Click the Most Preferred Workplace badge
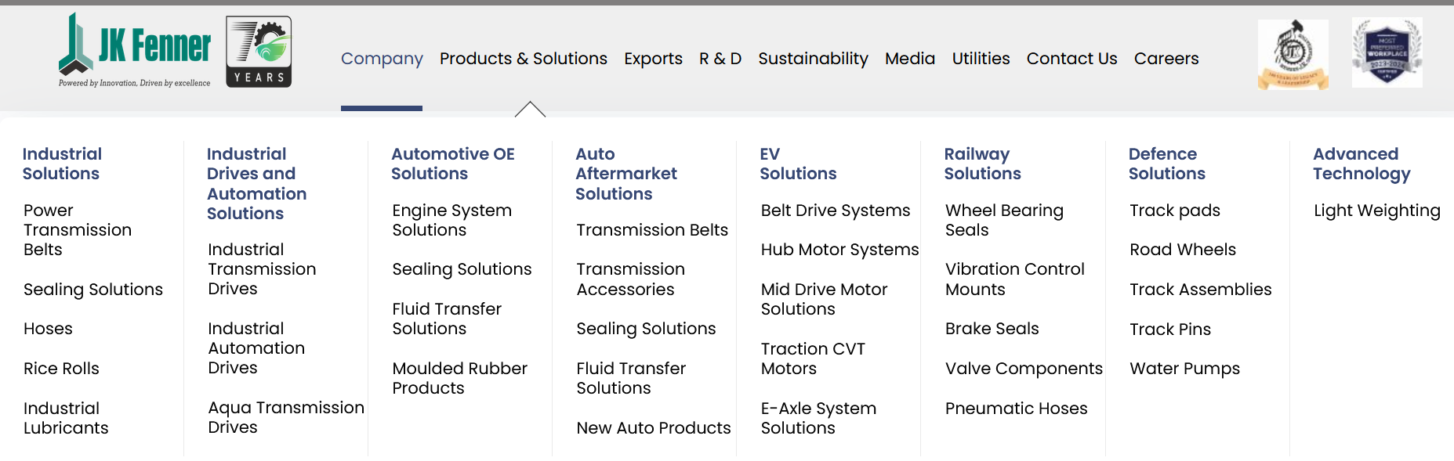Image resolution: width=1454 pixels, height=461 pixels. 1387,52
